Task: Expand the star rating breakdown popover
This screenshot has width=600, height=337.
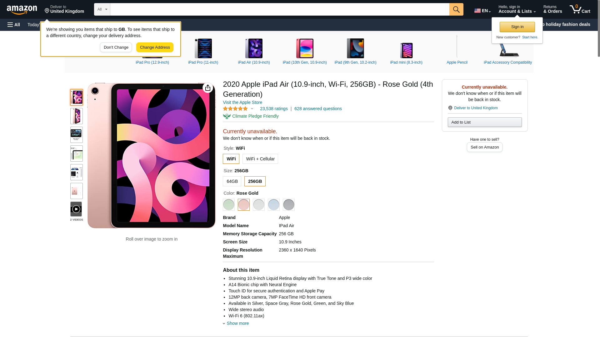Action: (252, 109)
